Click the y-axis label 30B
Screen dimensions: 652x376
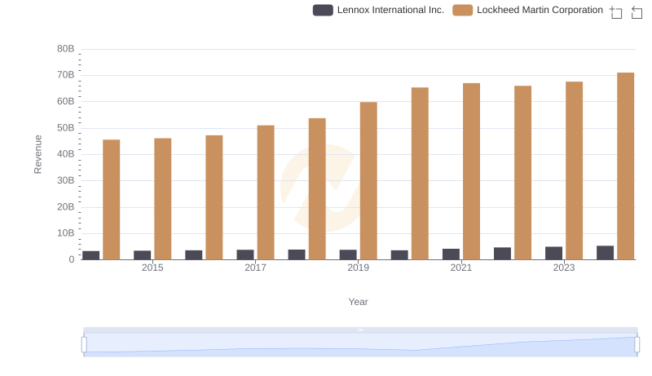coord(66,180)
